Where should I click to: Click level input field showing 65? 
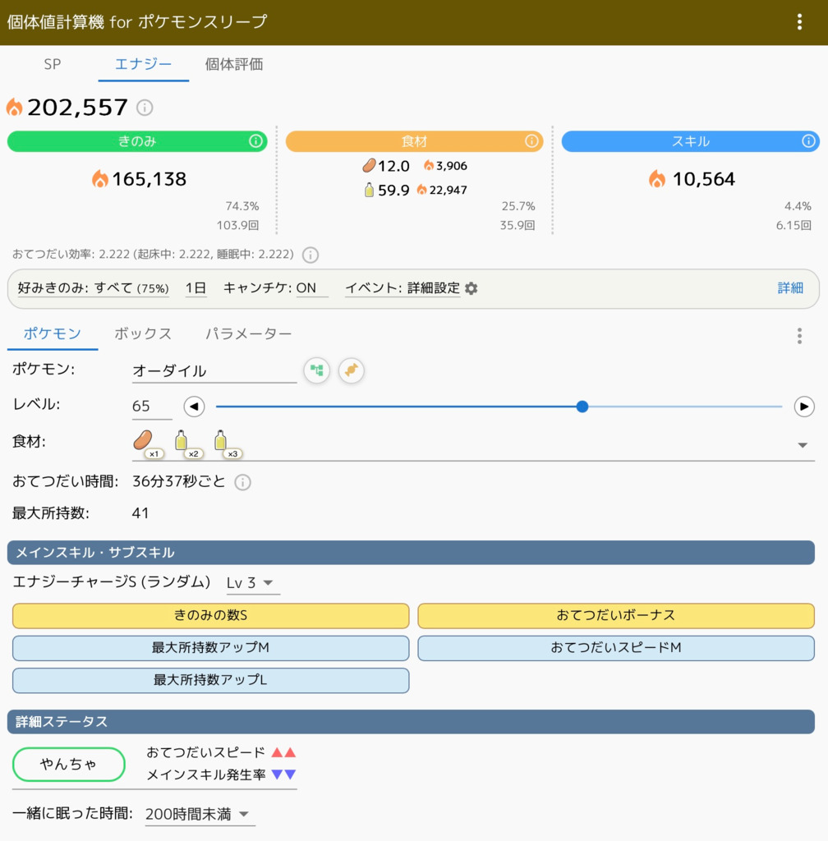[x=152, y=406]
